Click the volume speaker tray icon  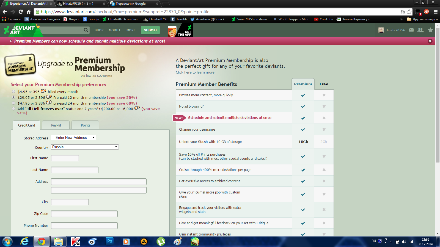tap(404, 242)
